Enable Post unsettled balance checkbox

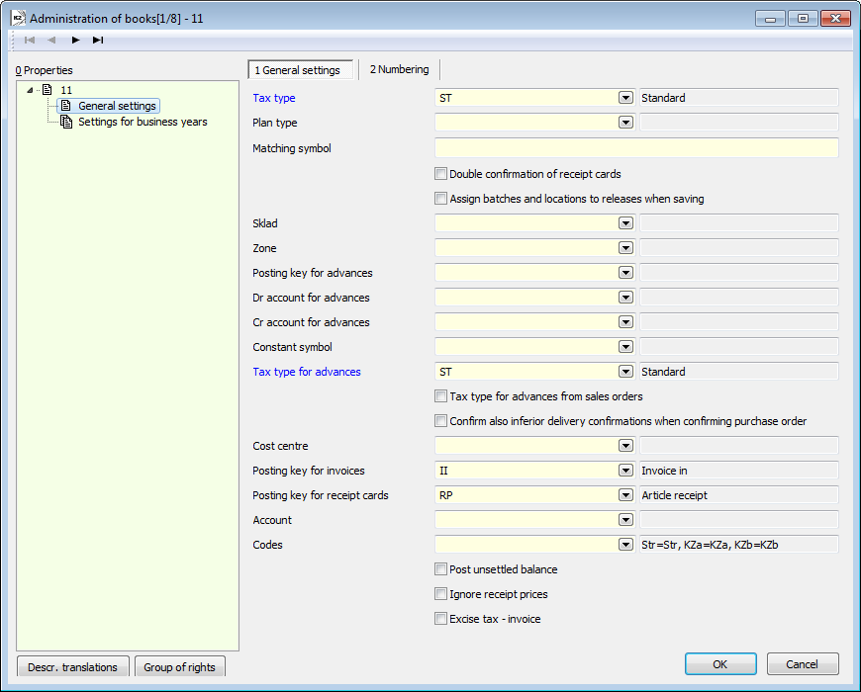tap(440, 569)
